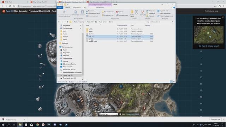This screenshot has width=226, height=127.
Task: Open the Файл menu tab
Action: (x=60, y=8)
